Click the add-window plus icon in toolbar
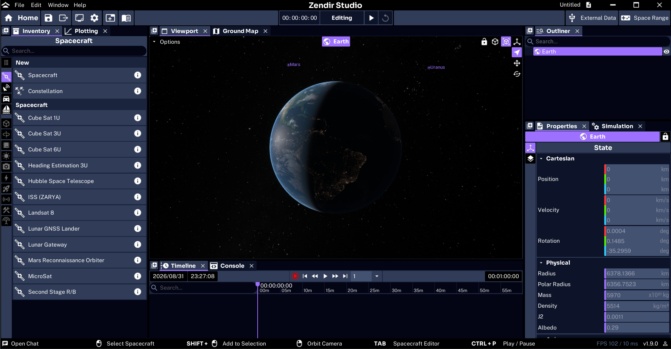671x349 pixels. coord(110,18)
